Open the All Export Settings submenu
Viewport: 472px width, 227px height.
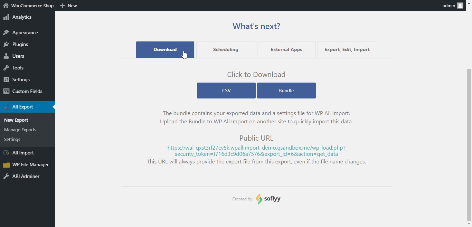[x=12, y=139]
